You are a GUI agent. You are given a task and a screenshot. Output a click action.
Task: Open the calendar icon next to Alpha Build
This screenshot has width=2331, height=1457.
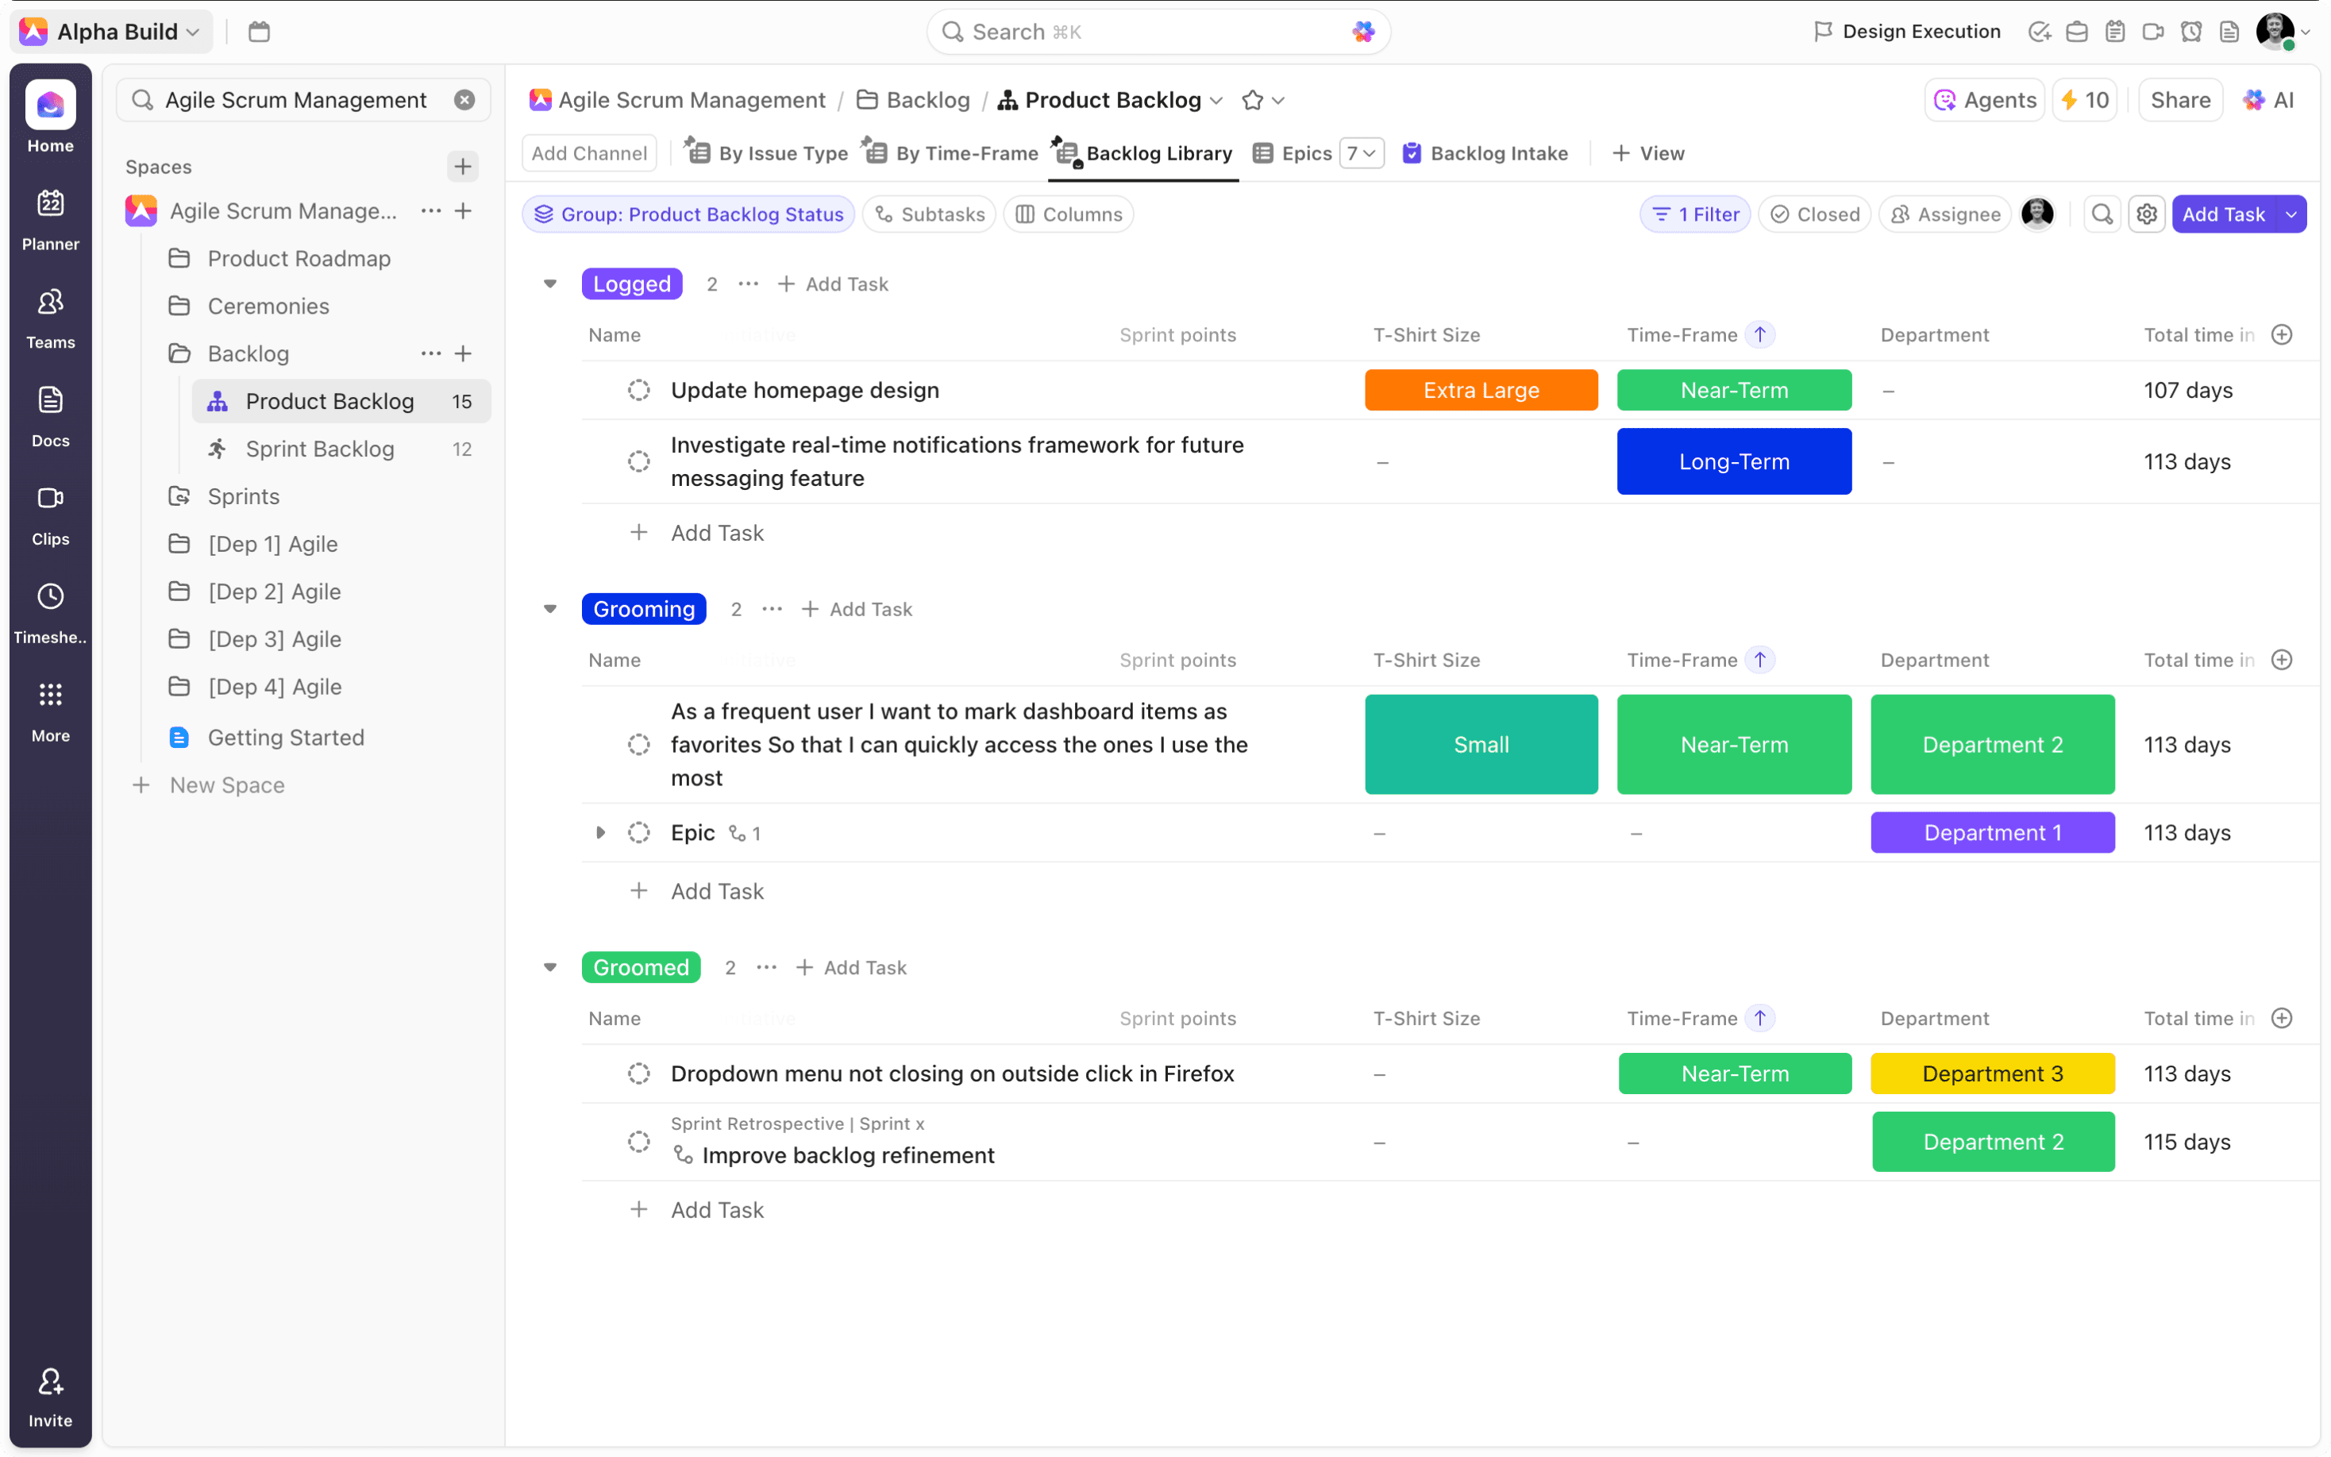point(258,31)
